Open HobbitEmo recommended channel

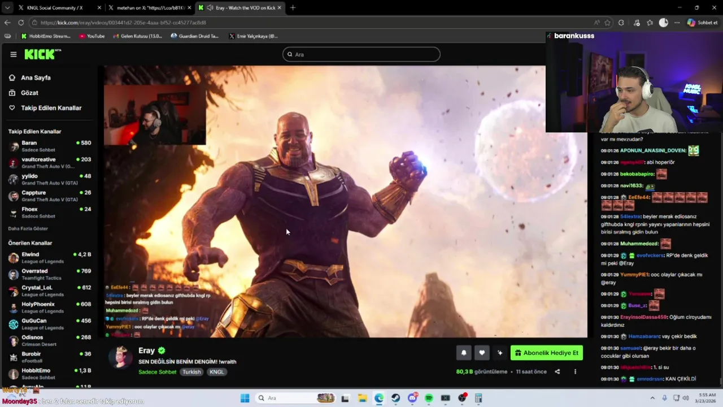(x=50, y=374)
